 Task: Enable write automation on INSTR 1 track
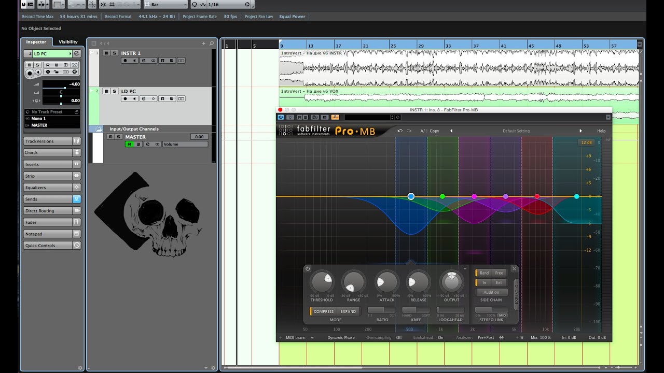[171, 61]
